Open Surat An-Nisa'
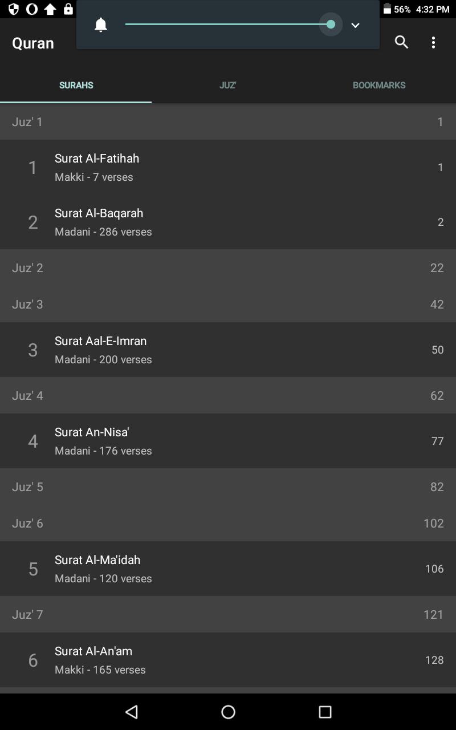This screenshot has width=456, height=730. 228,441
